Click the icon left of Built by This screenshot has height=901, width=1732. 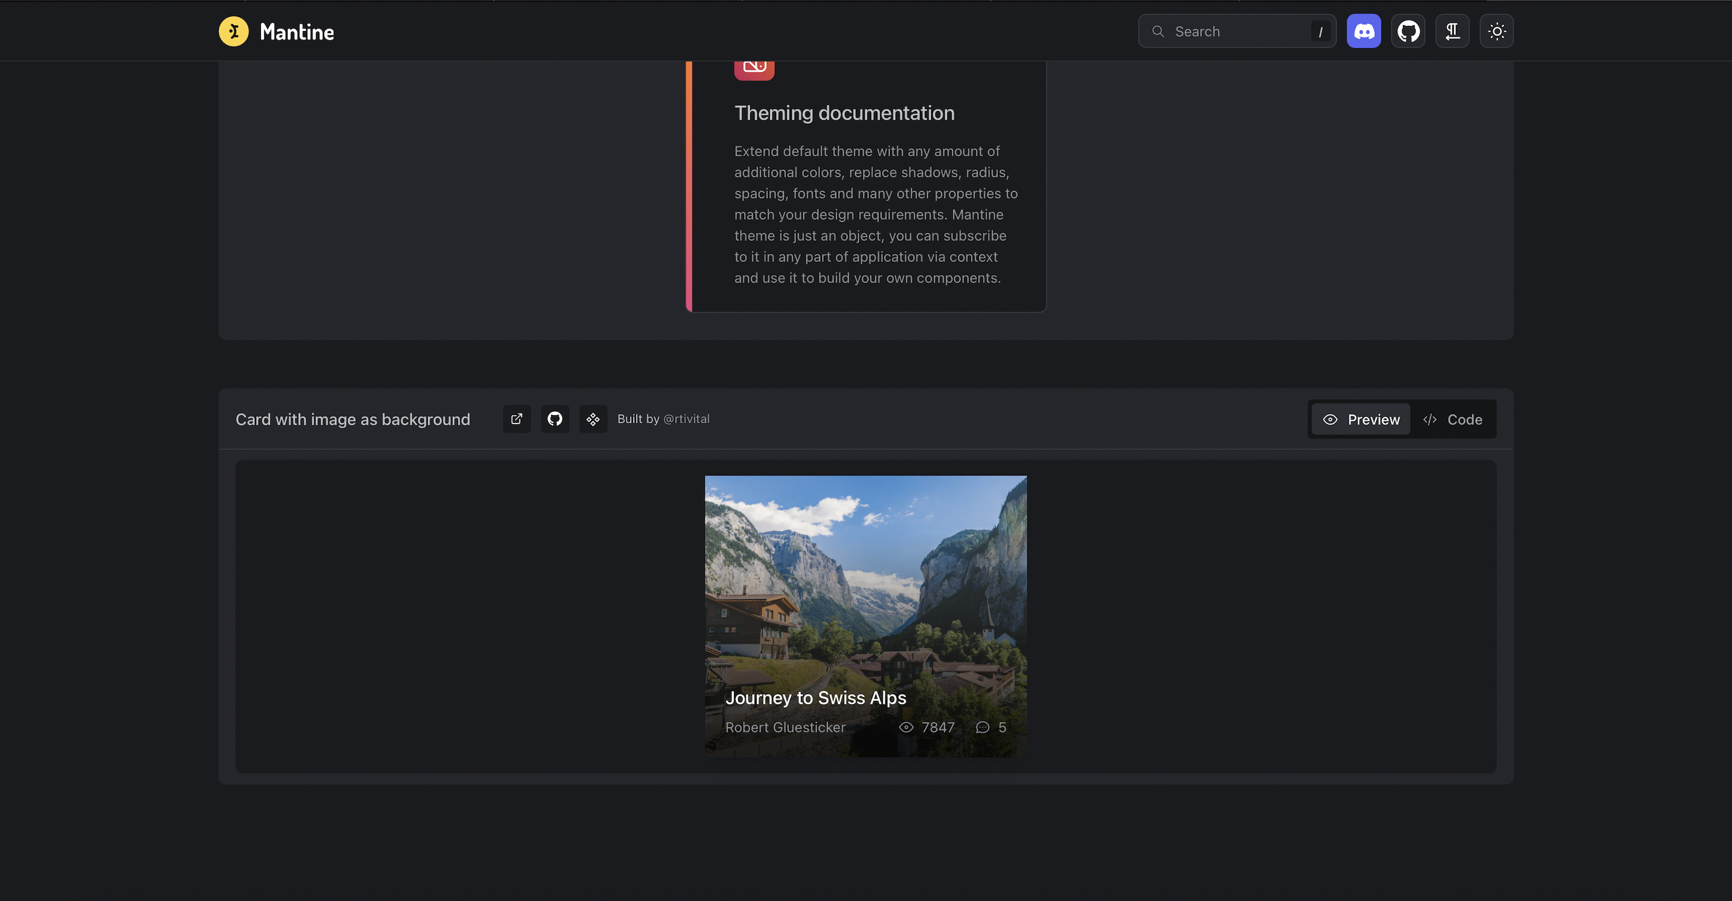593,420
